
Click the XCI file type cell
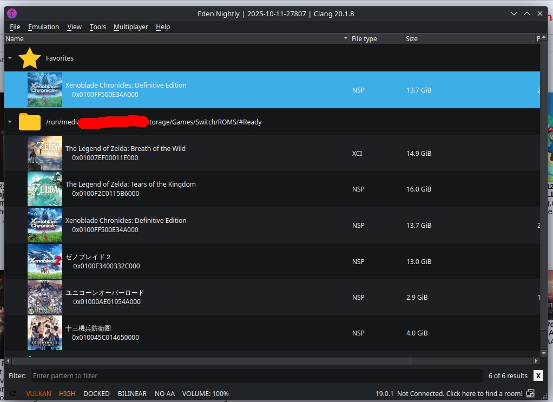[x=357, y=154]
